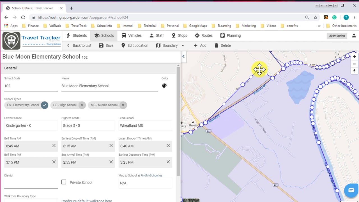Image resolution: width=359 pixels, height=202 pixels.
Task: Switch to the Vehicles tab
Action: click(x=132, y=36)
